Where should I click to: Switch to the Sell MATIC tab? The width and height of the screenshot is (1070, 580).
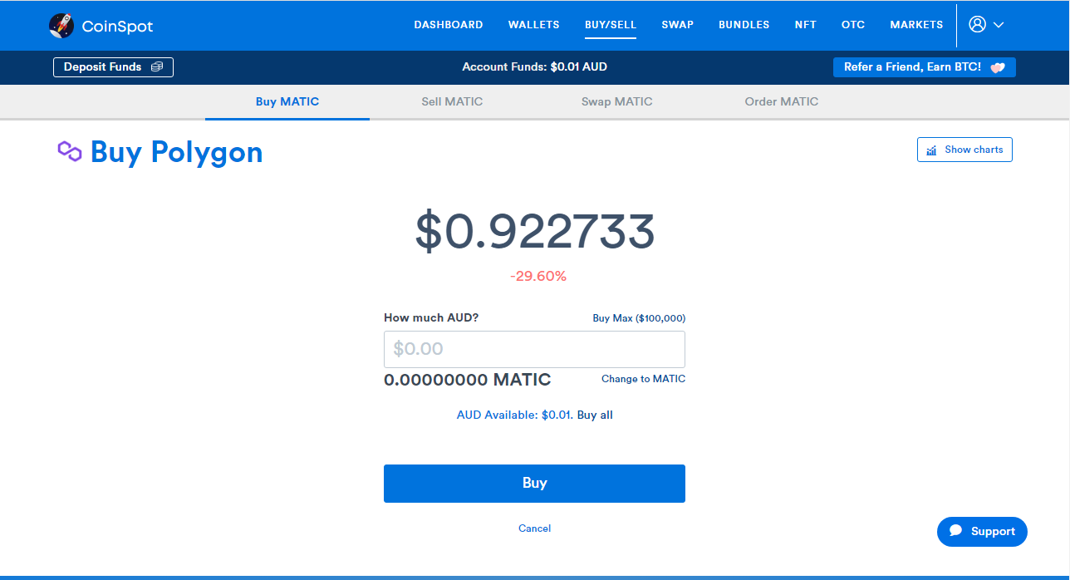click(x=452, y=102)
